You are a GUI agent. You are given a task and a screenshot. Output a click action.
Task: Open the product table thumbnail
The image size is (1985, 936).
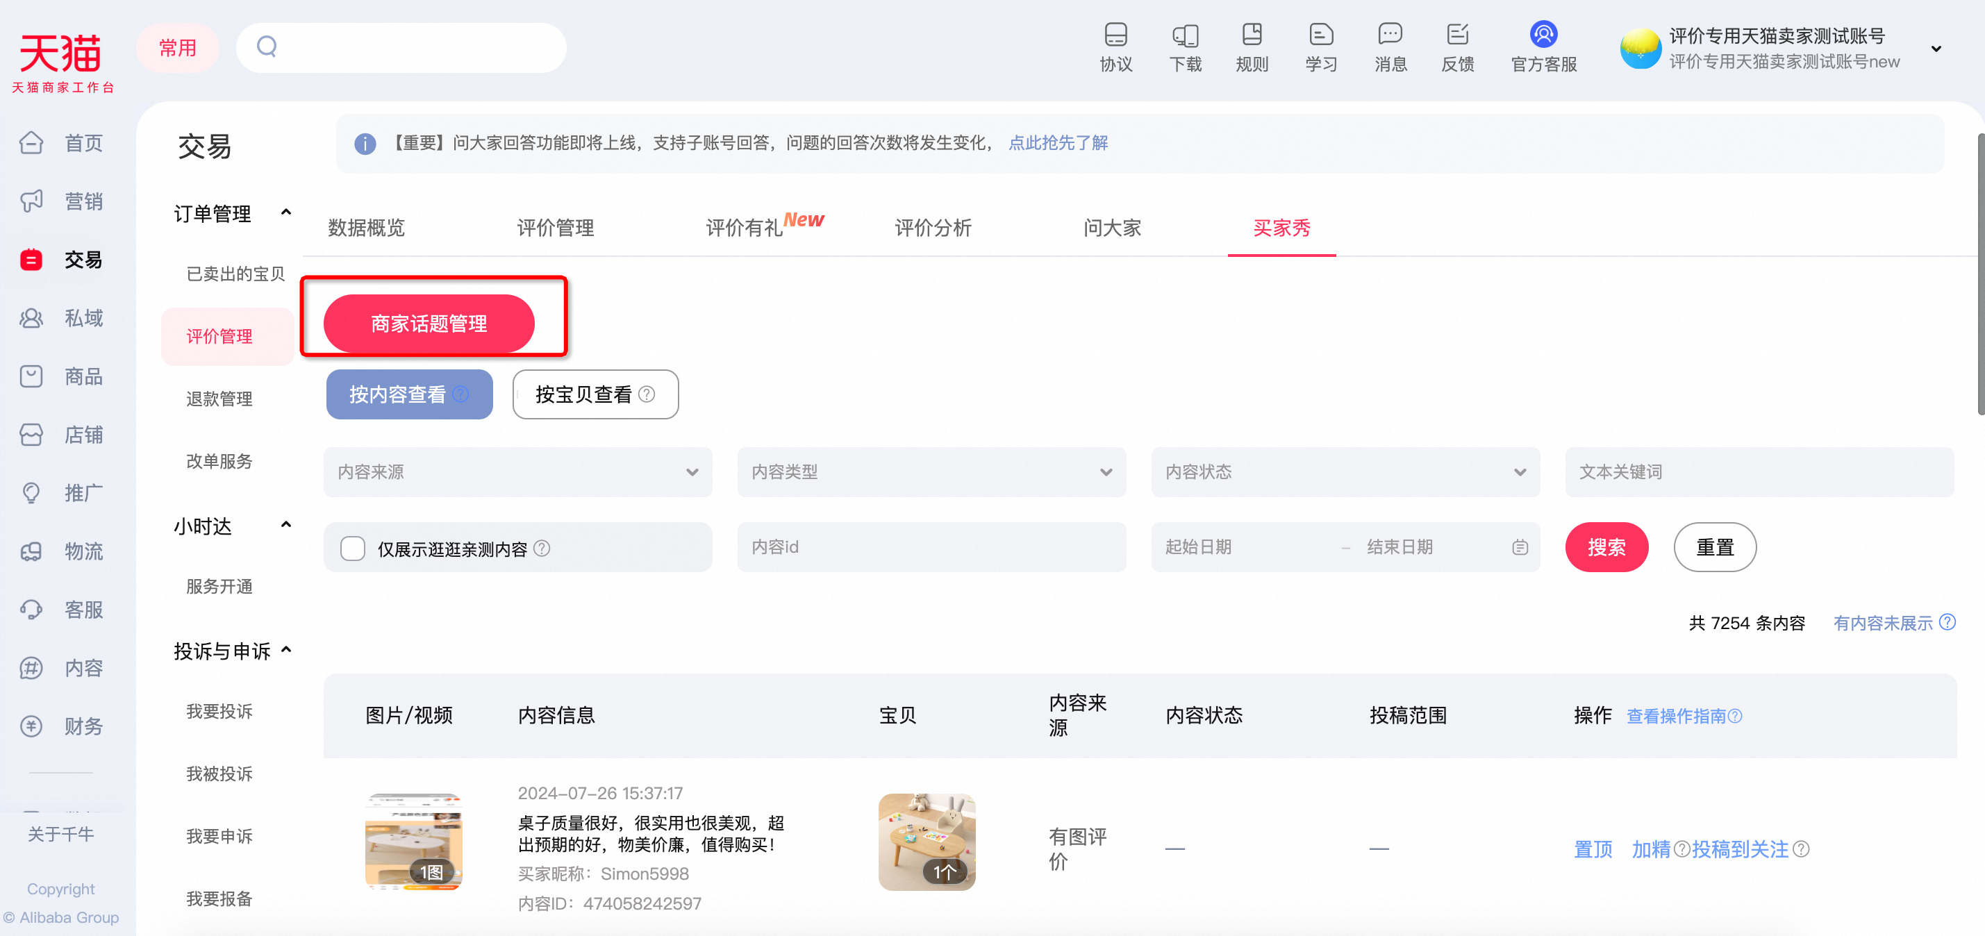pyautogui.click(x=927, y=842)
